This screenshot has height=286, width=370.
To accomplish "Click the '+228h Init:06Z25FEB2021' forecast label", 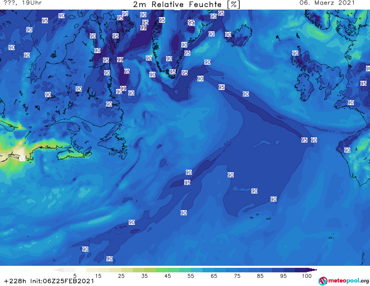I will pos(49,281).
